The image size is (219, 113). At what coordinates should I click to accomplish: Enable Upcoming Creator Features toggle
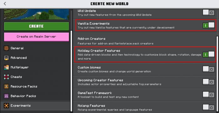[209, 82]
